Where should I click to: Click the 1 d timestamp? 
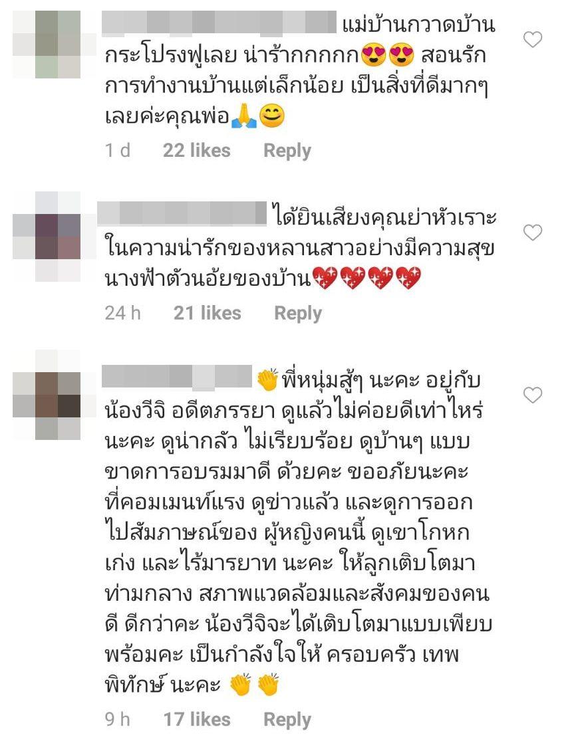coord(117,151)
